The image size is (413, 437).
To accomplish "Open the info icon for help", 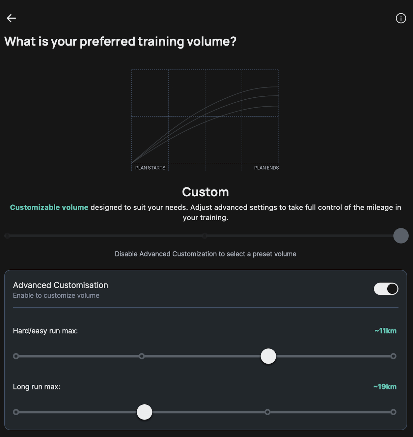I will 401,18.
